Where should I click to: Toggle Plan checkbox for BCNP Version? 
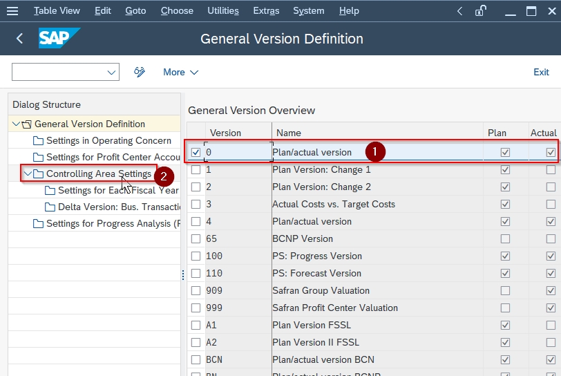(x=505, y=238)
